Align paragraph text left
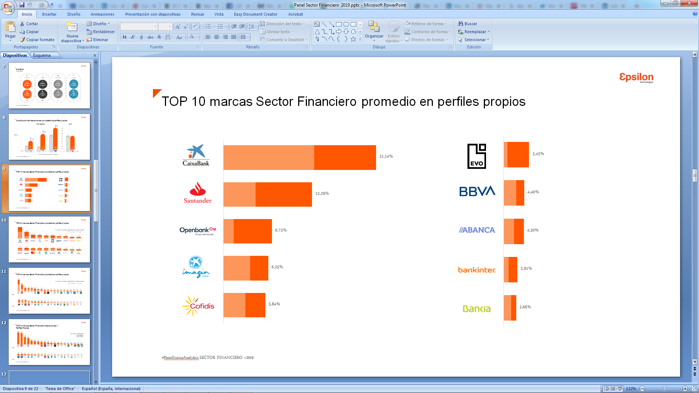 [x=208, y=37]
